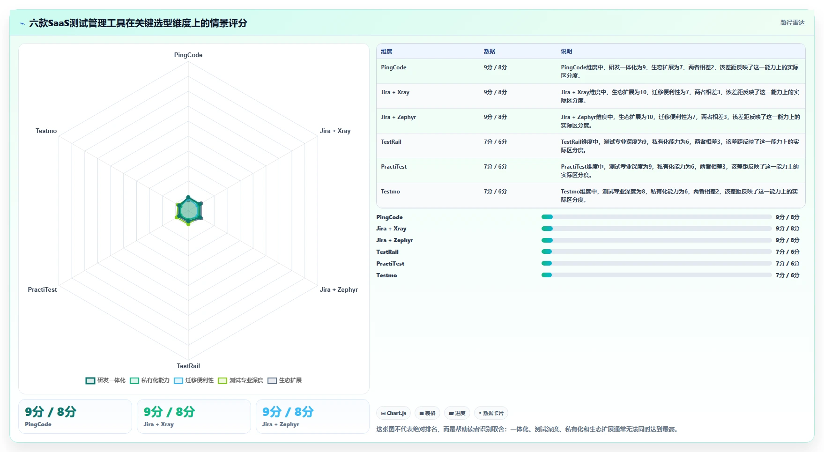Click the 研发一体化 legend color box
Image resolution: width=824 pixels, height=452 pixels.
coord(90,380)
